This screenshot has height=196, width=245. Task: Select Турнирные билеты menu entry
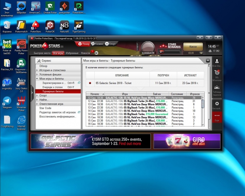(58, 91)
